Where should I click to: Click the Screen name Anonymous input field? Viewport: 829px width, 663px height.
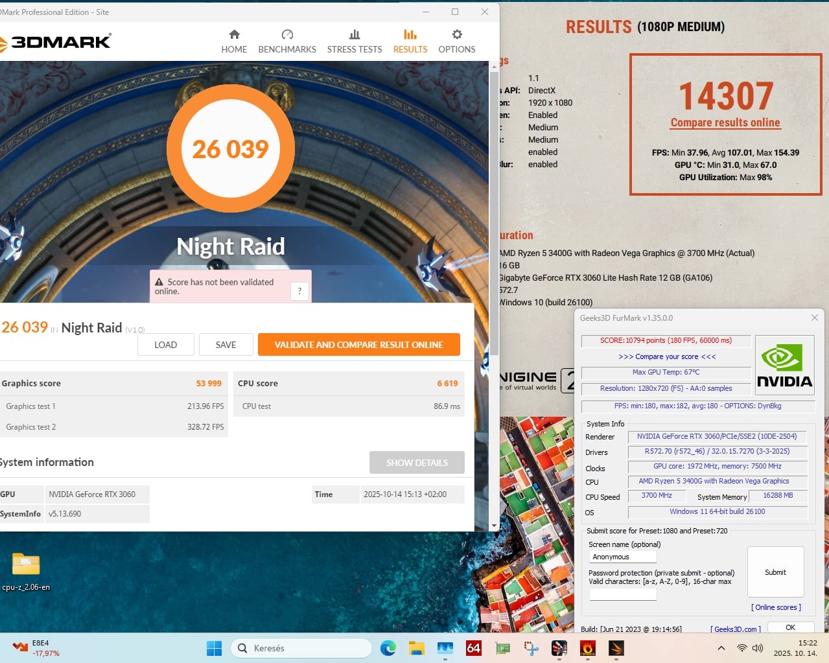(623, 557)
